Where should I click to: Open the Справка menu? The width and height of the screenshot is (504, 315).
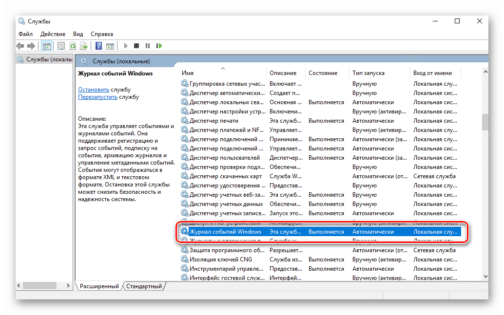point(101,34)
